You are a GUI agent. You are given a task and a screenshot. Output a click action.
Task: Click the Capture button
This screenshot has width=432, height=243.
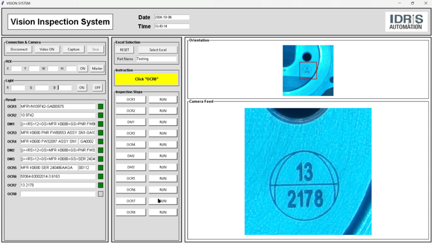74,49
